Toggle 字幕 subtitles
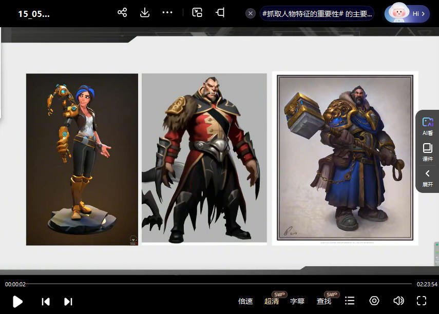Viewport: 439px width, 314px height. [x=297, y=301]
